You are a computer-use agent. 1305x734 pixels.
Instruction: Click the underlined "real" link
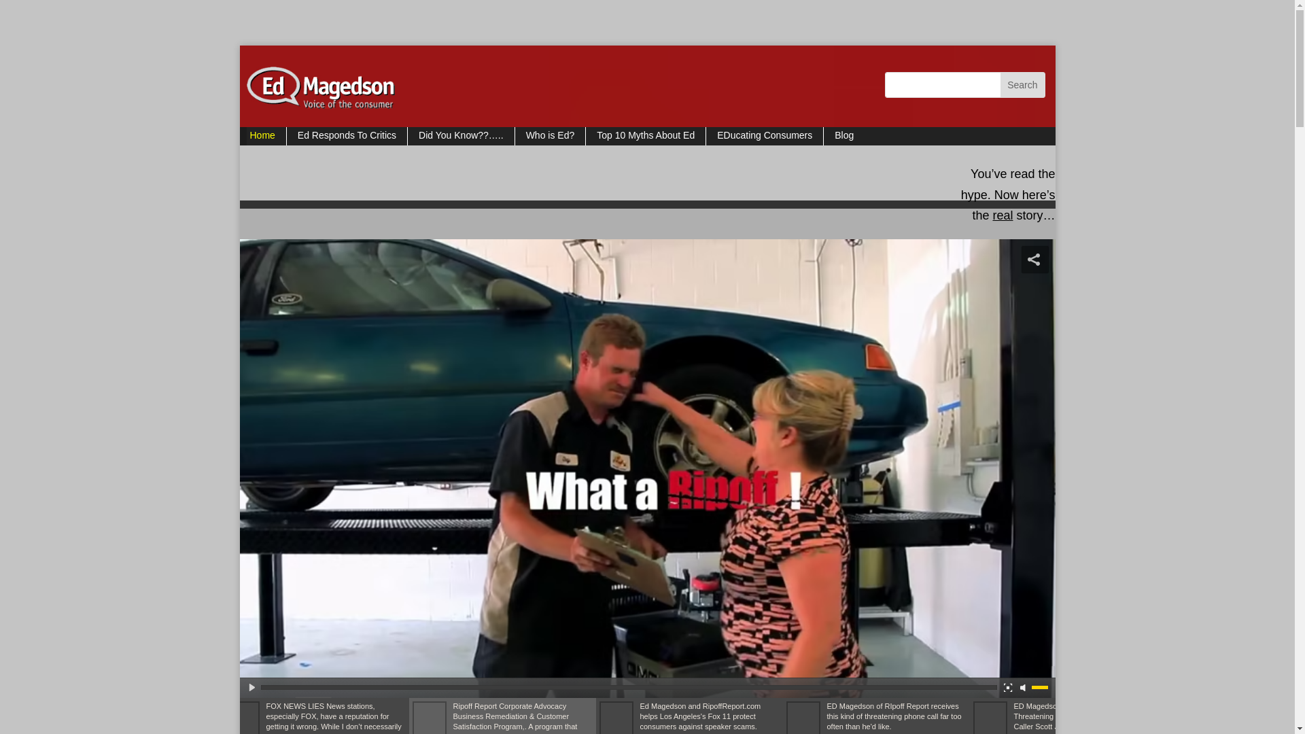pyautogui.click(x=1003, y=215)
